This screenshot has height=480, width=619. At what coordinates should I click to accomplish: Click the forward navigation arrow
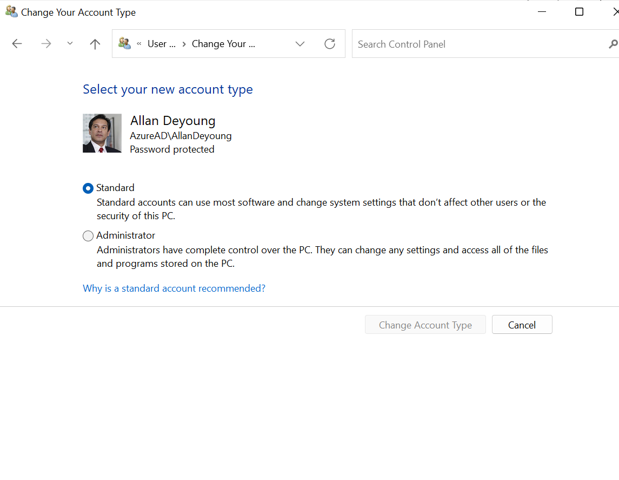[x=46, y=44]
